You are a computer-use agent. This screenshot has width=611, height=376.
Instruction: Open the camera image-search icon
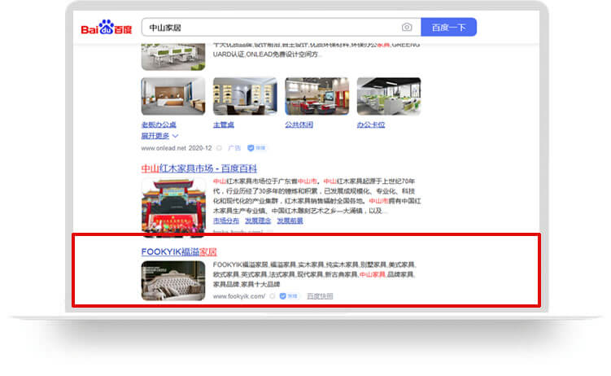point(407,28)
